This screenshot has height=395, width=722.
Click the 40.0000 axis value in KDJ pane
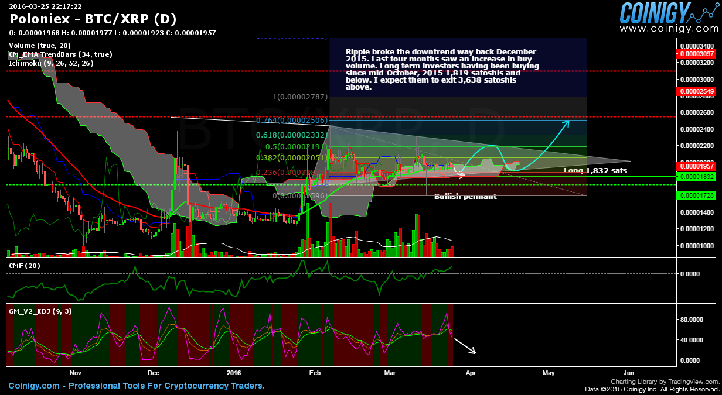point(692,340)
